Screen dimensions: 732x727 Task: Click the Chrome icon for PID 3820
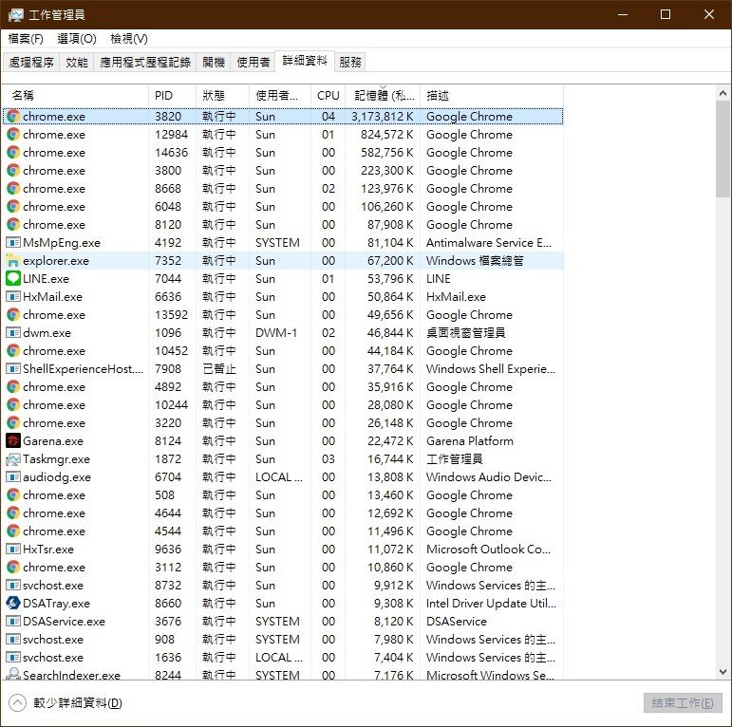13,116
